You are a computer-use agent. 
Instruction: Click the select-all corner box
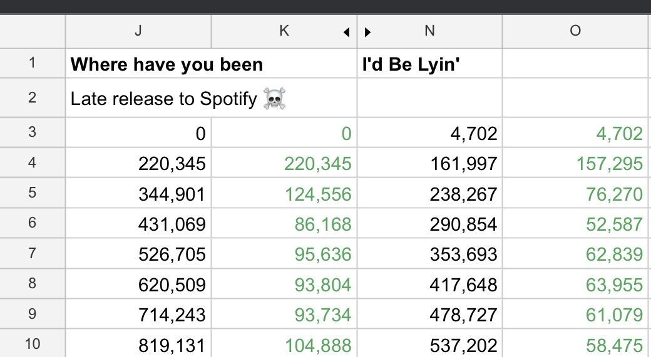point(33,31)
